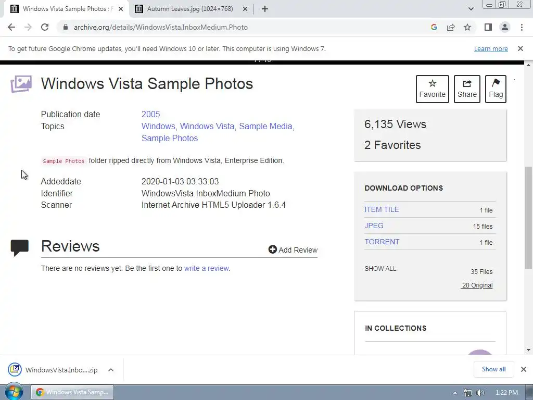
Task: Open the Windows topic link
Action: click(x=158, y=126)
